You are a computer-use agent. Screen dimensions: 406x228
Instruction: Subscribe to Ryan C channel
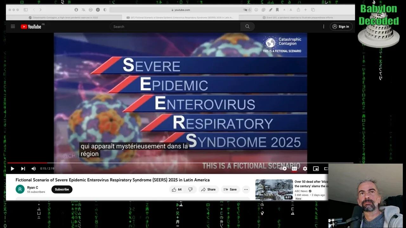62,189
